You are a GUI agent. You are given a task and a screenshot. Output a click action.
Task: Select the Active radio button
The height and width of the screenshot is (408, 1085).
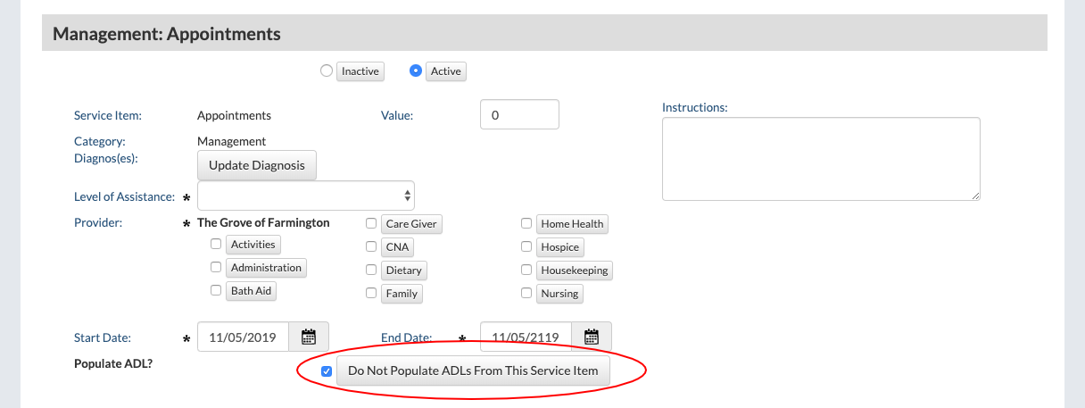416,71
